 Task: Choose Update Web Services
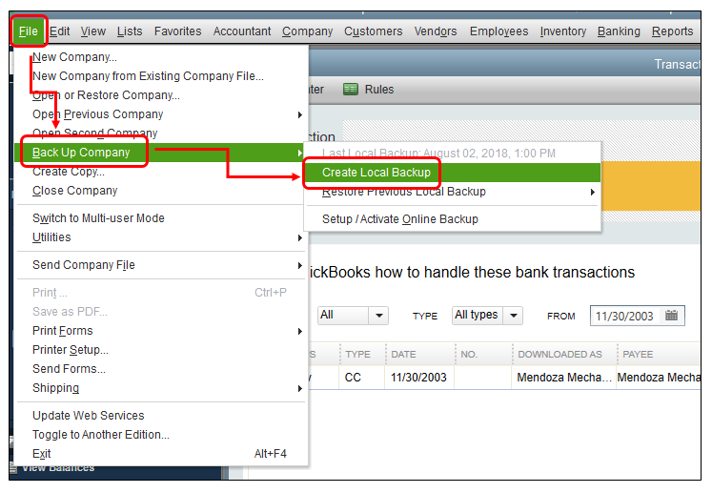coord(161,416)
